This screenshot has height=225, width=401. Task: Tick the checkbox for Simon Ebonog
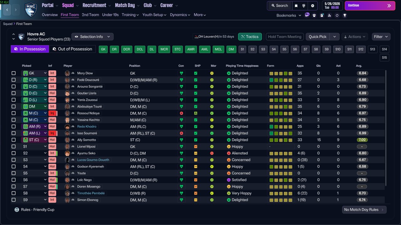click(x=13, y=200)
